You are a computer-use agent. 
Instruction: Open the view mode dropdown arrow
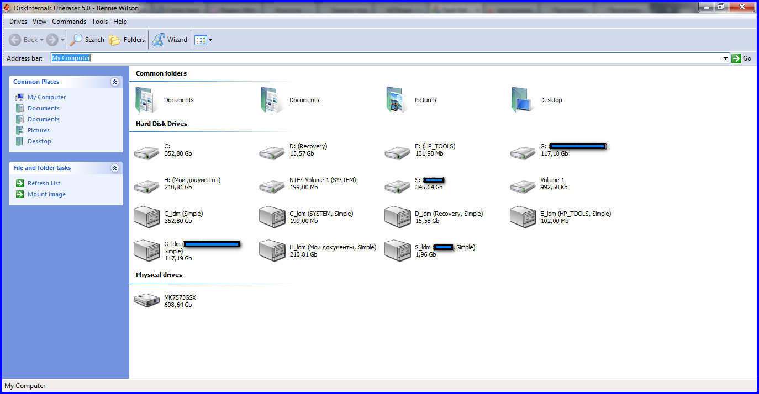coord(210,40)
